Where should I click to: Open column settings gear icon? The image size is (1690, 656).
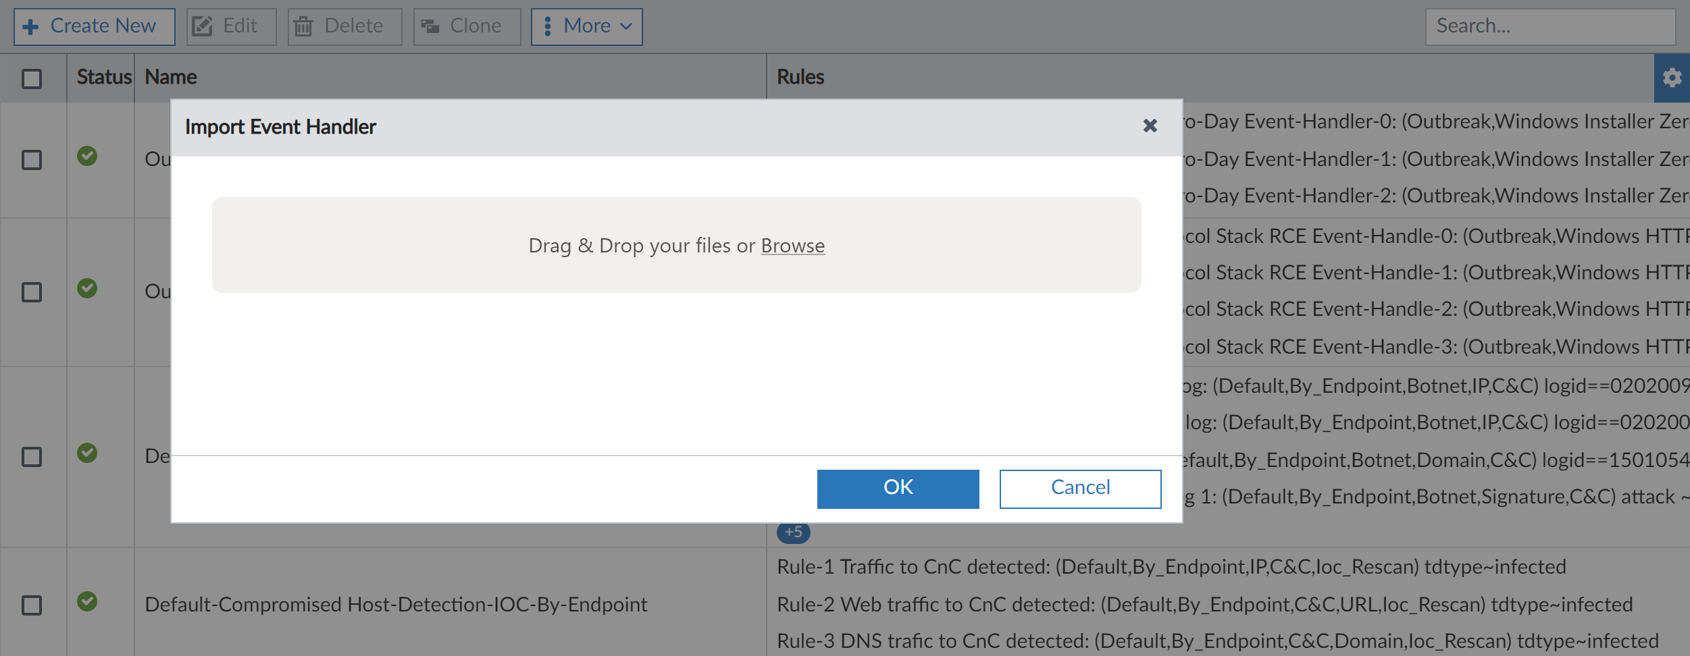point(1672,78)
